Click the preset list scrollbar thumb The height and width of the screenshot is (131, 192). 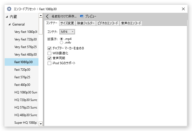(x=41, y=26)
